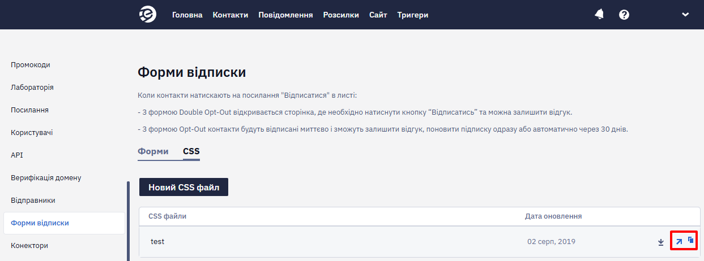This screenshot has width=704, height=261.
Task: Click the Дата оновлення column header
Action: (553, 216)
